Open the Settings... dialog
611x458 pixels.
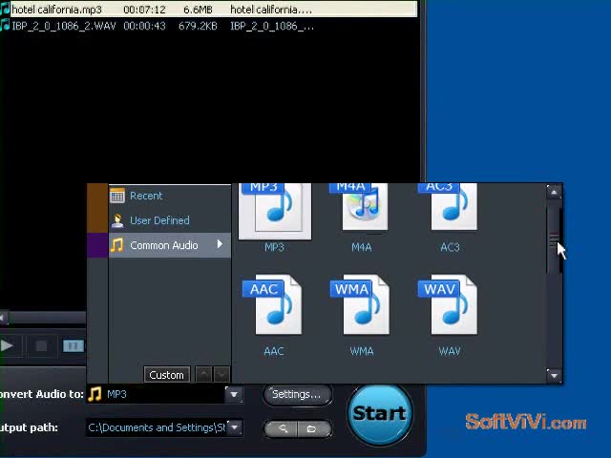click(x=298, y=394)
